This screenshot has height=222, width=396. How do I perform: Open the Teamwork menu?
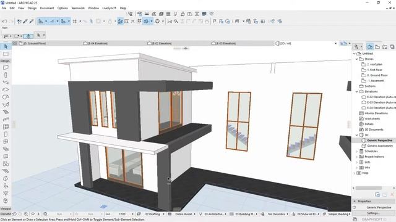coord(78,8)
